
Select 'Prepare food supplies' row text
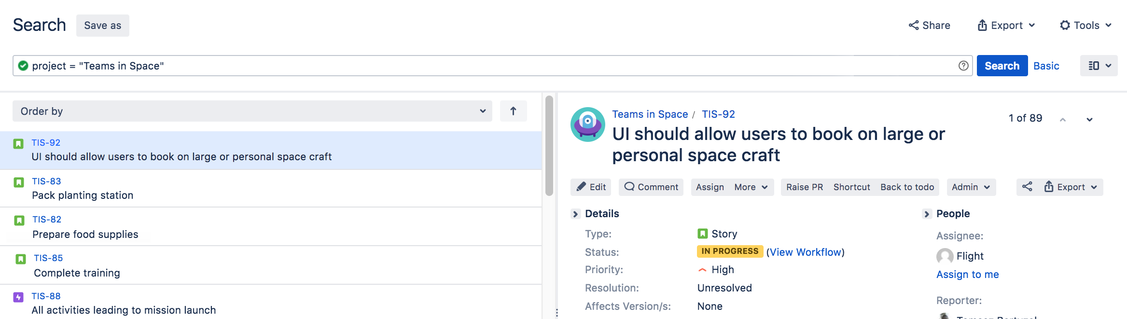tap(85, 234)
